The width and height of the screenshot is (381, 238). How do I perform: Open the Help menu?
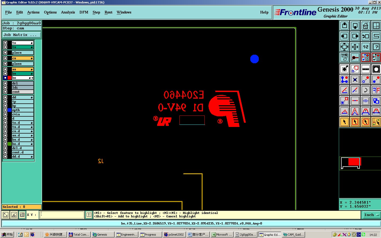pyautogui.click(x=264, y=12)
